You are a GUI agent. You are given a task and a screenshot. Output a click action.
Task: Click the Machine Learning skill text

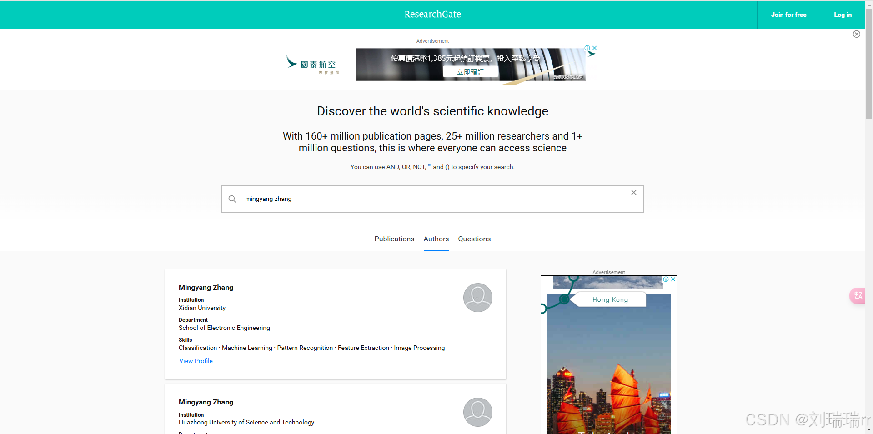(x=247, y=348)
